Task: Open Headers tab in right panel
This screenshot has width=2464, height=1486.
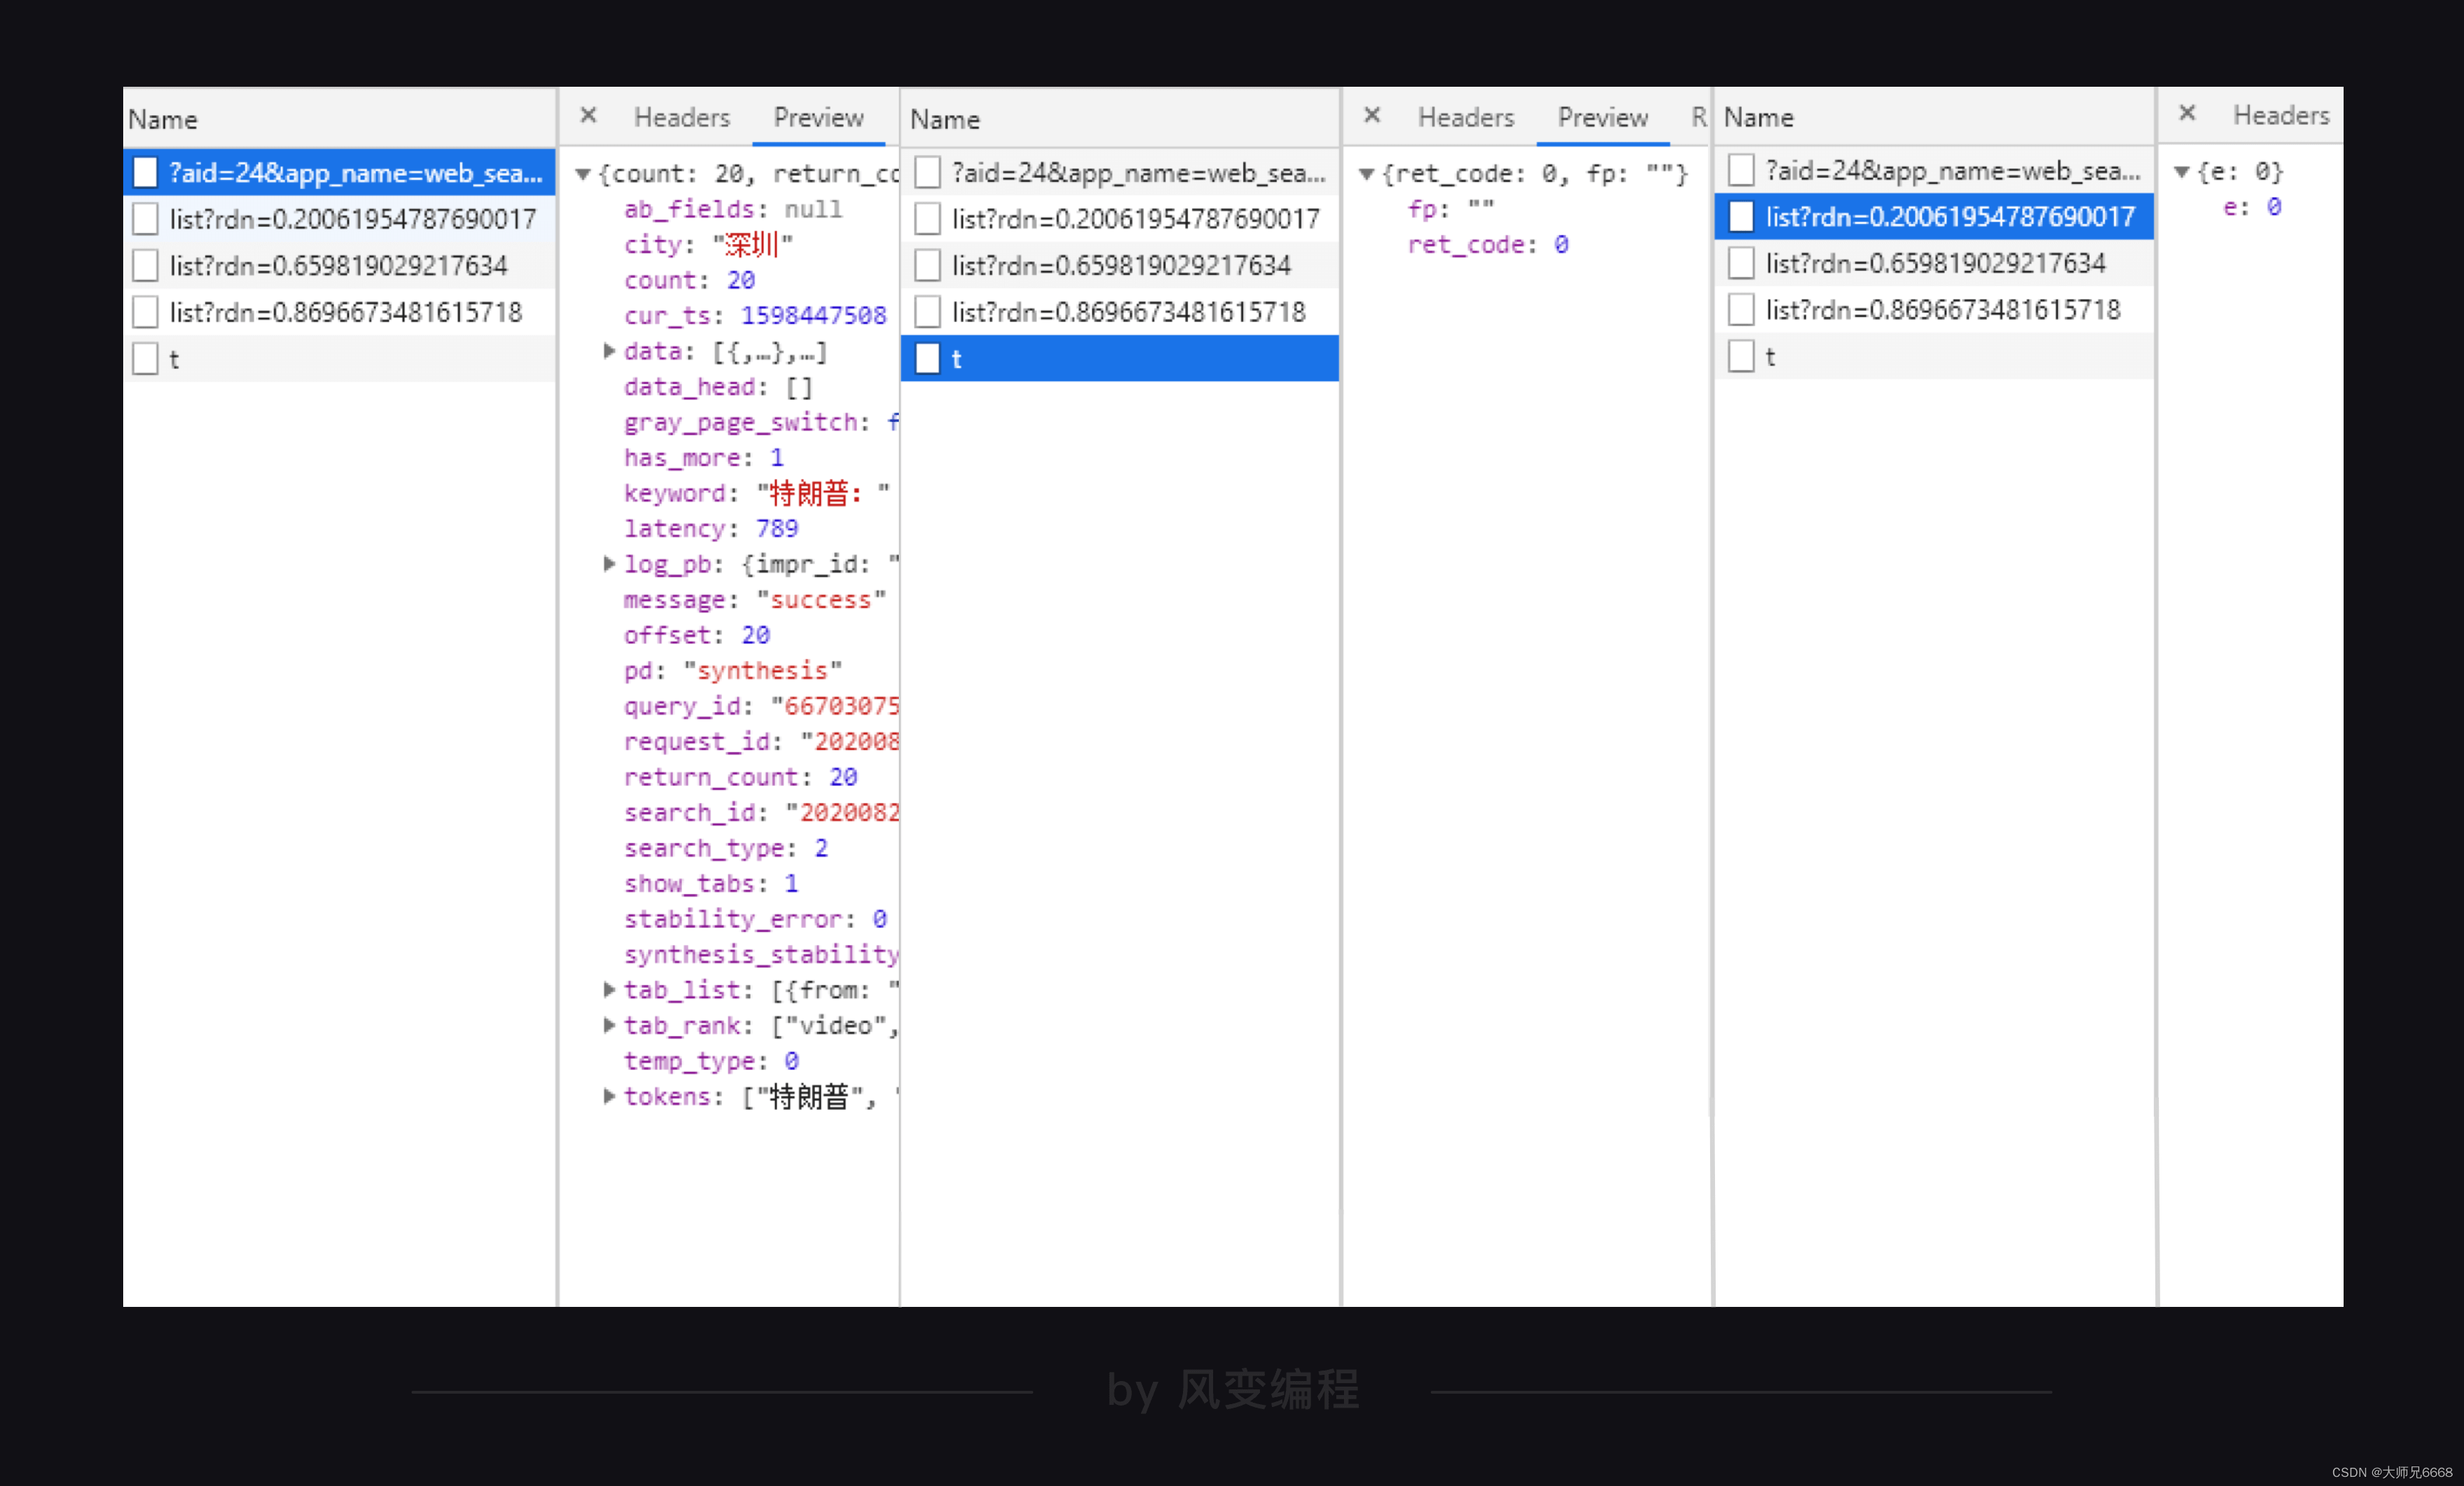Action: coord(2281,116)
